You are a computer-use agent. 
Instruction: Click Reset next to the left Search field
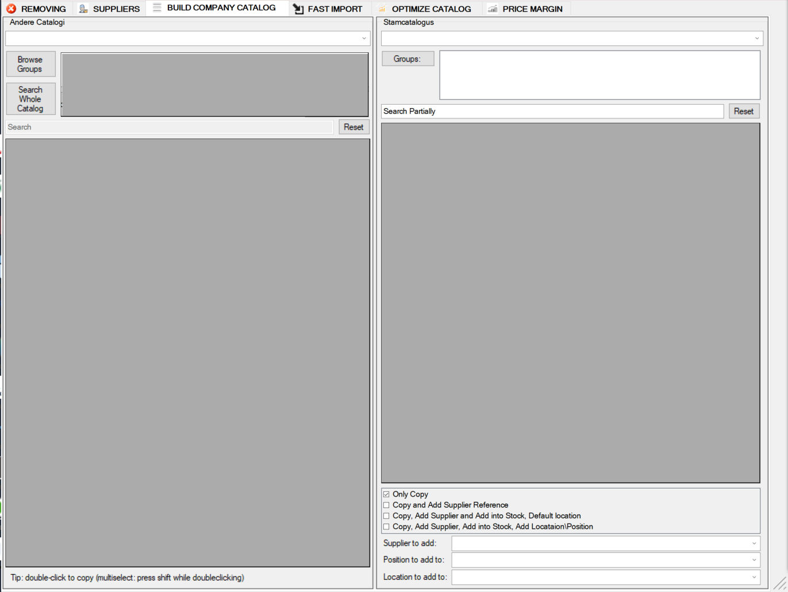[353, 127]
